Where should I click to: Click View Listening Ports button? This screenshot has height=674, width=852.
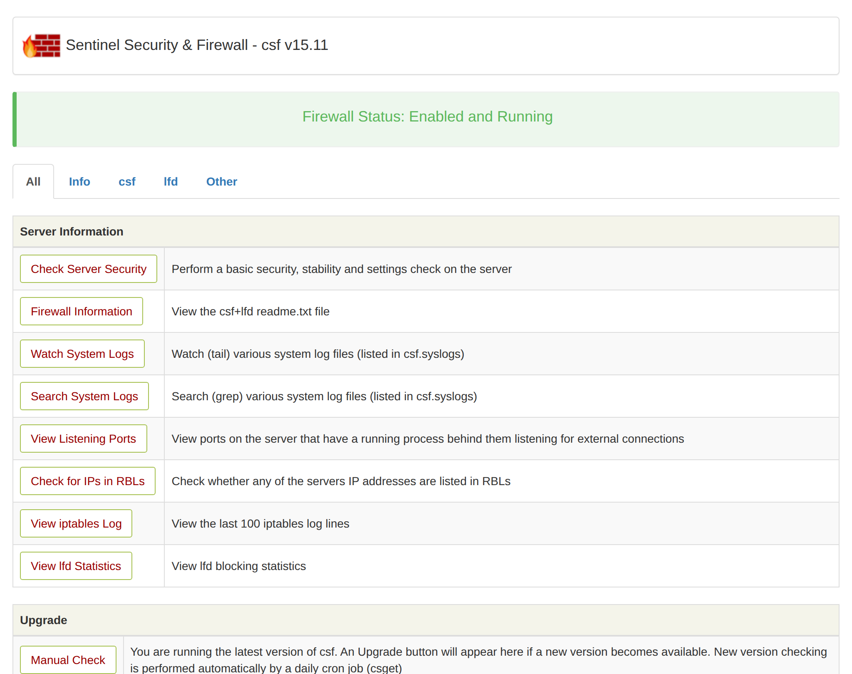(84, 439)
